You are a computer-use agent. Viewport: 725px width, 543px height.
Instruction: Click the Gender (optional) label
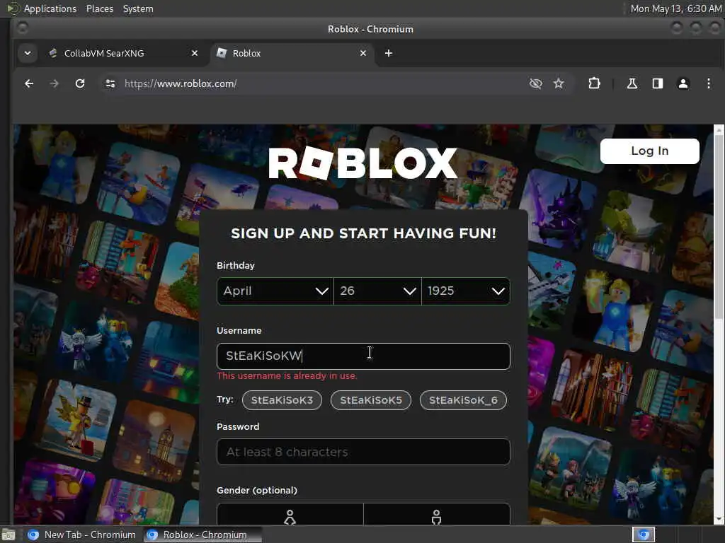pyautogui.click(x=256, y=491)
